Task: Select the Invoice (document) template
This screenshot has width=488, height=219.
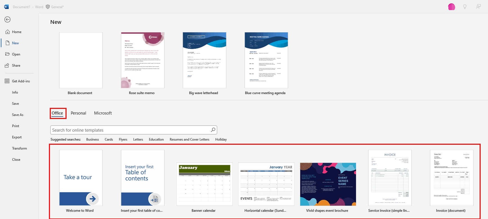Action: [x=452, y=178]
